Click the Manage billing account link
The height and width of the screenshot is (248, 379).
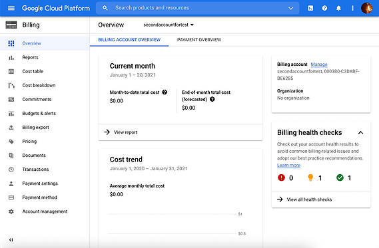[319, 64]
